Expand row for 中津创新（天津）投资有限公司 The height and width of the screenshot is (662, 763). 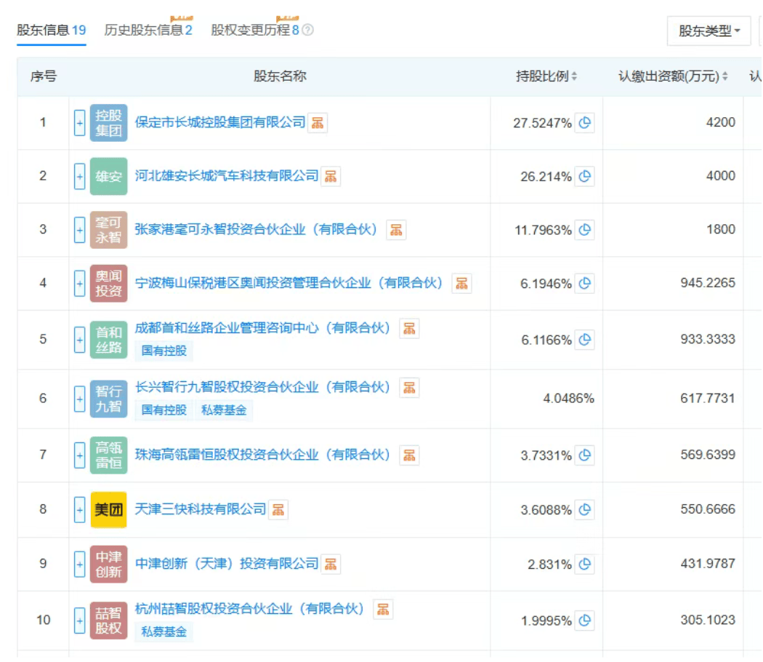(x=81, y=564)
